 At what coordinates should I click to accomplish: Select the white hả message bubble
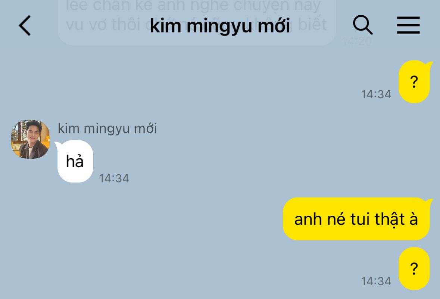click(75, 161)
